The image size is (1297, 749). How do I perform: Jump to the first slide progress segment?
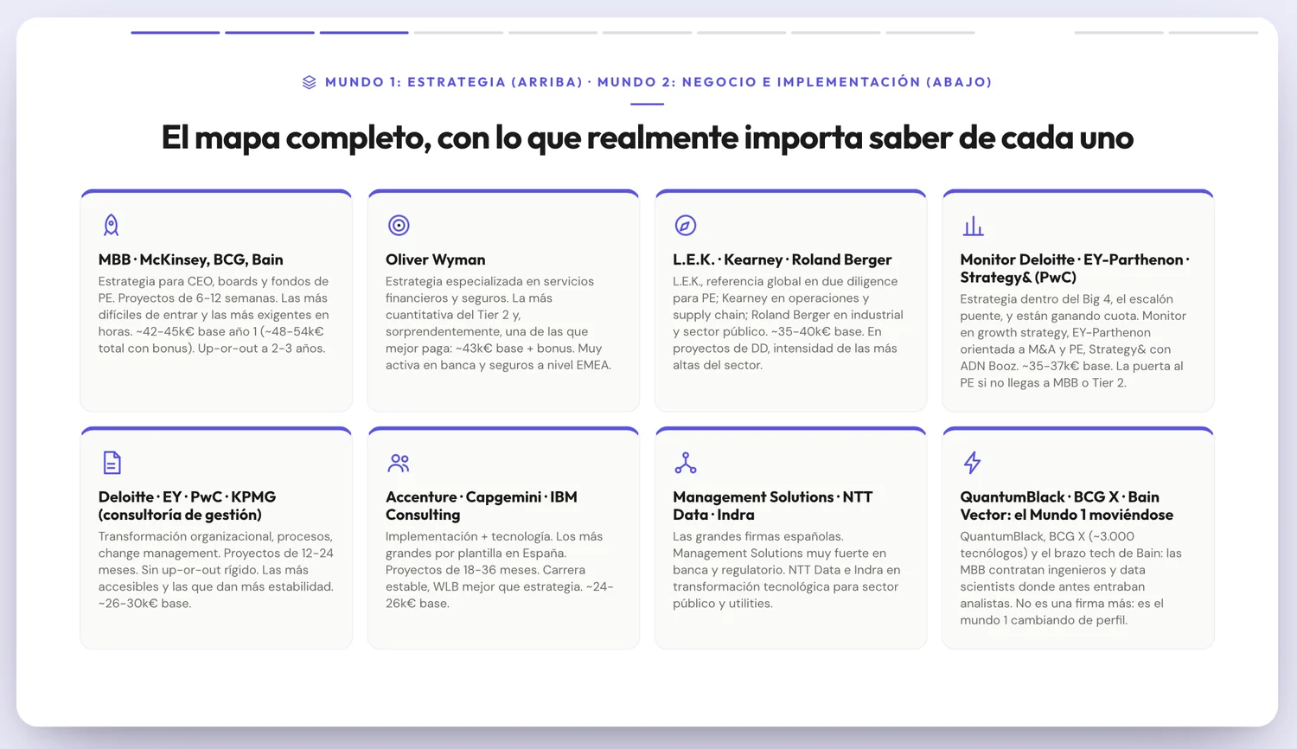coord(176,33)
